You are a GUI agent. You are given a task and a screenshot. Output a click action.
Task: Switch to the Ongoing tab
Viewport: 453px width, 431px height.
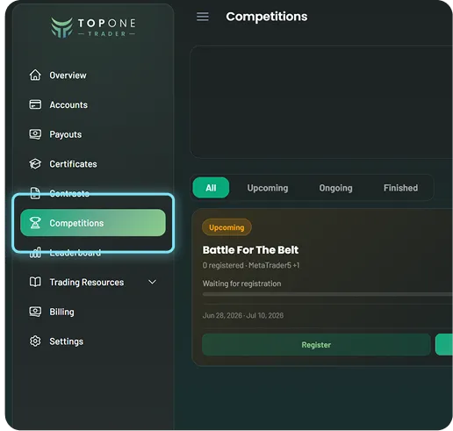click(x=335, y=188)
